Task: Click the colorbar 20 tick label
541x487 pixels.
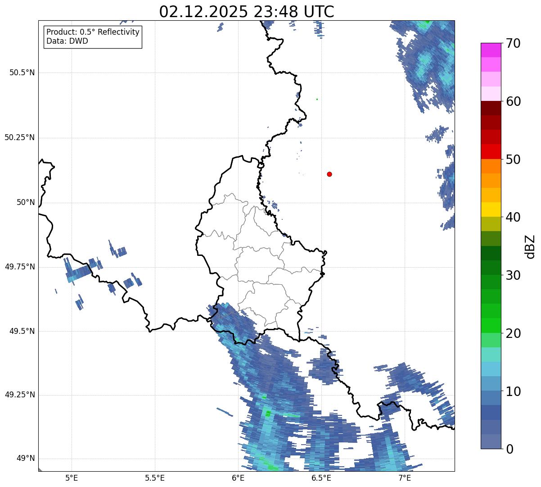Action: point(513,333)
